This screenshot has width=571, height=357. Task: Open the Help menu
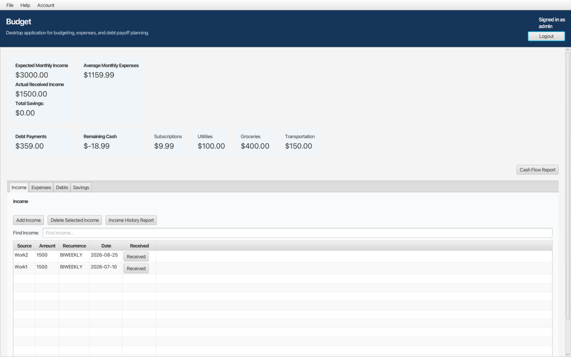[x=25, y=5]
